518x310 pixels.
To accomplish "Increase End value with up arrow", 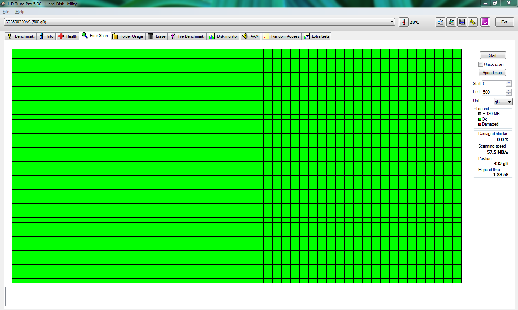I will 509,90.
